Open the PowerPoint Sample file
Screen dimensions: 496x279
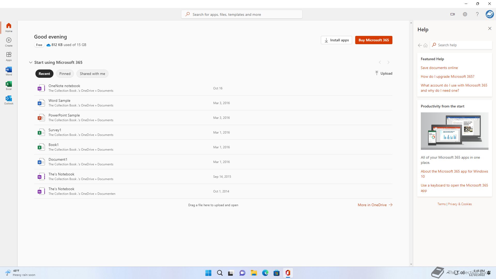tap(64, 115)
